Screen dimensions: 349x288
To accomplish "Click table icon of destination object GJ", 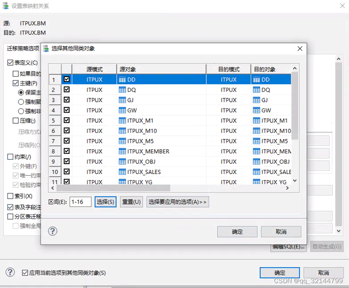I will tap(257, 100).
